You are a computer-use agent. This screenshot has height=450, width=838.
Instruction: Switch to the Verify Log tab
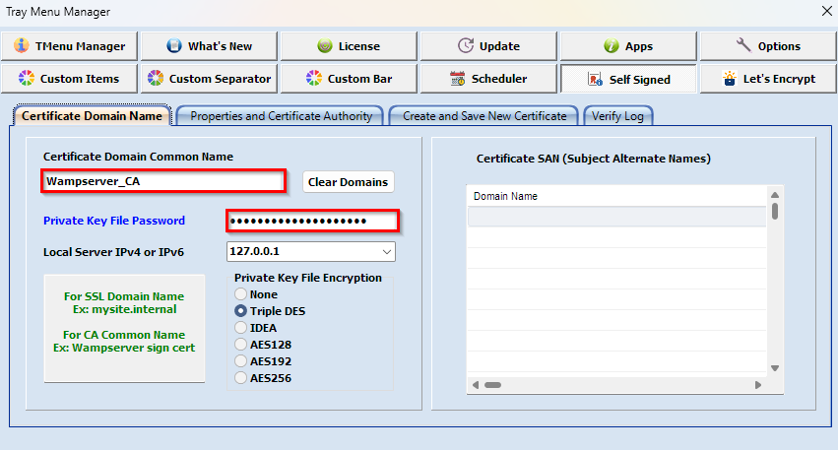click(618, 116)
